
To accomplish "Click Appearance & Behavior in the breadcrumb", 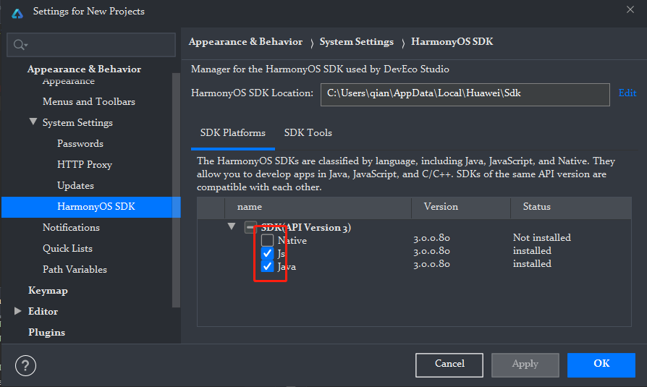I will pos(245,42).
